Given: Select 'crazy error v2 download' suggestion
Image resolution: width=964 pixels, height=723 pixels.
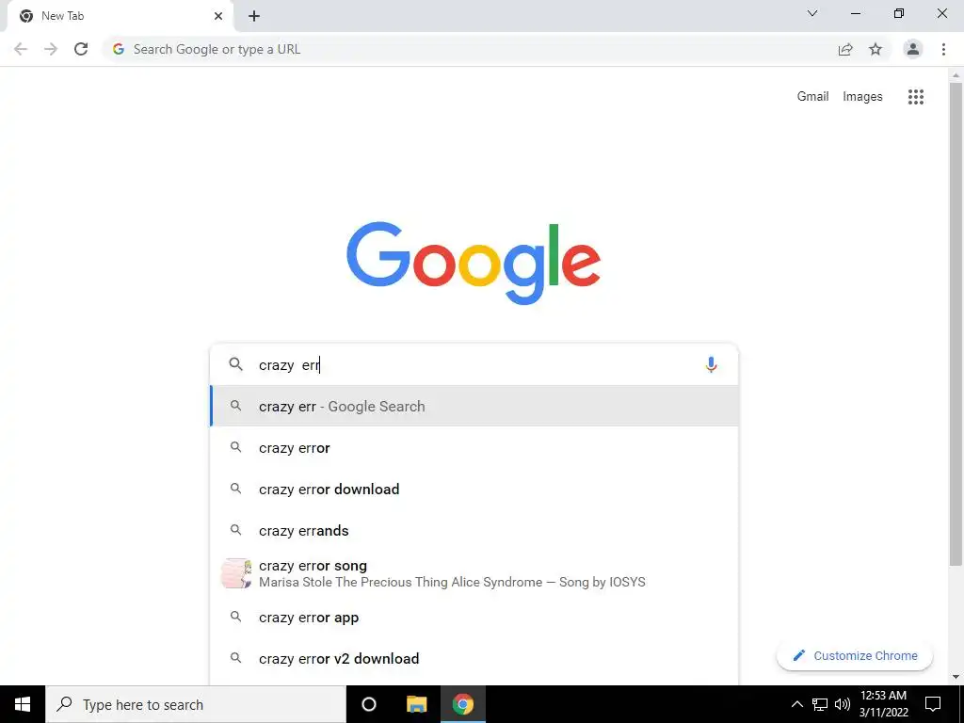Looking at the screenshot, I should click(x=474, y=658).
